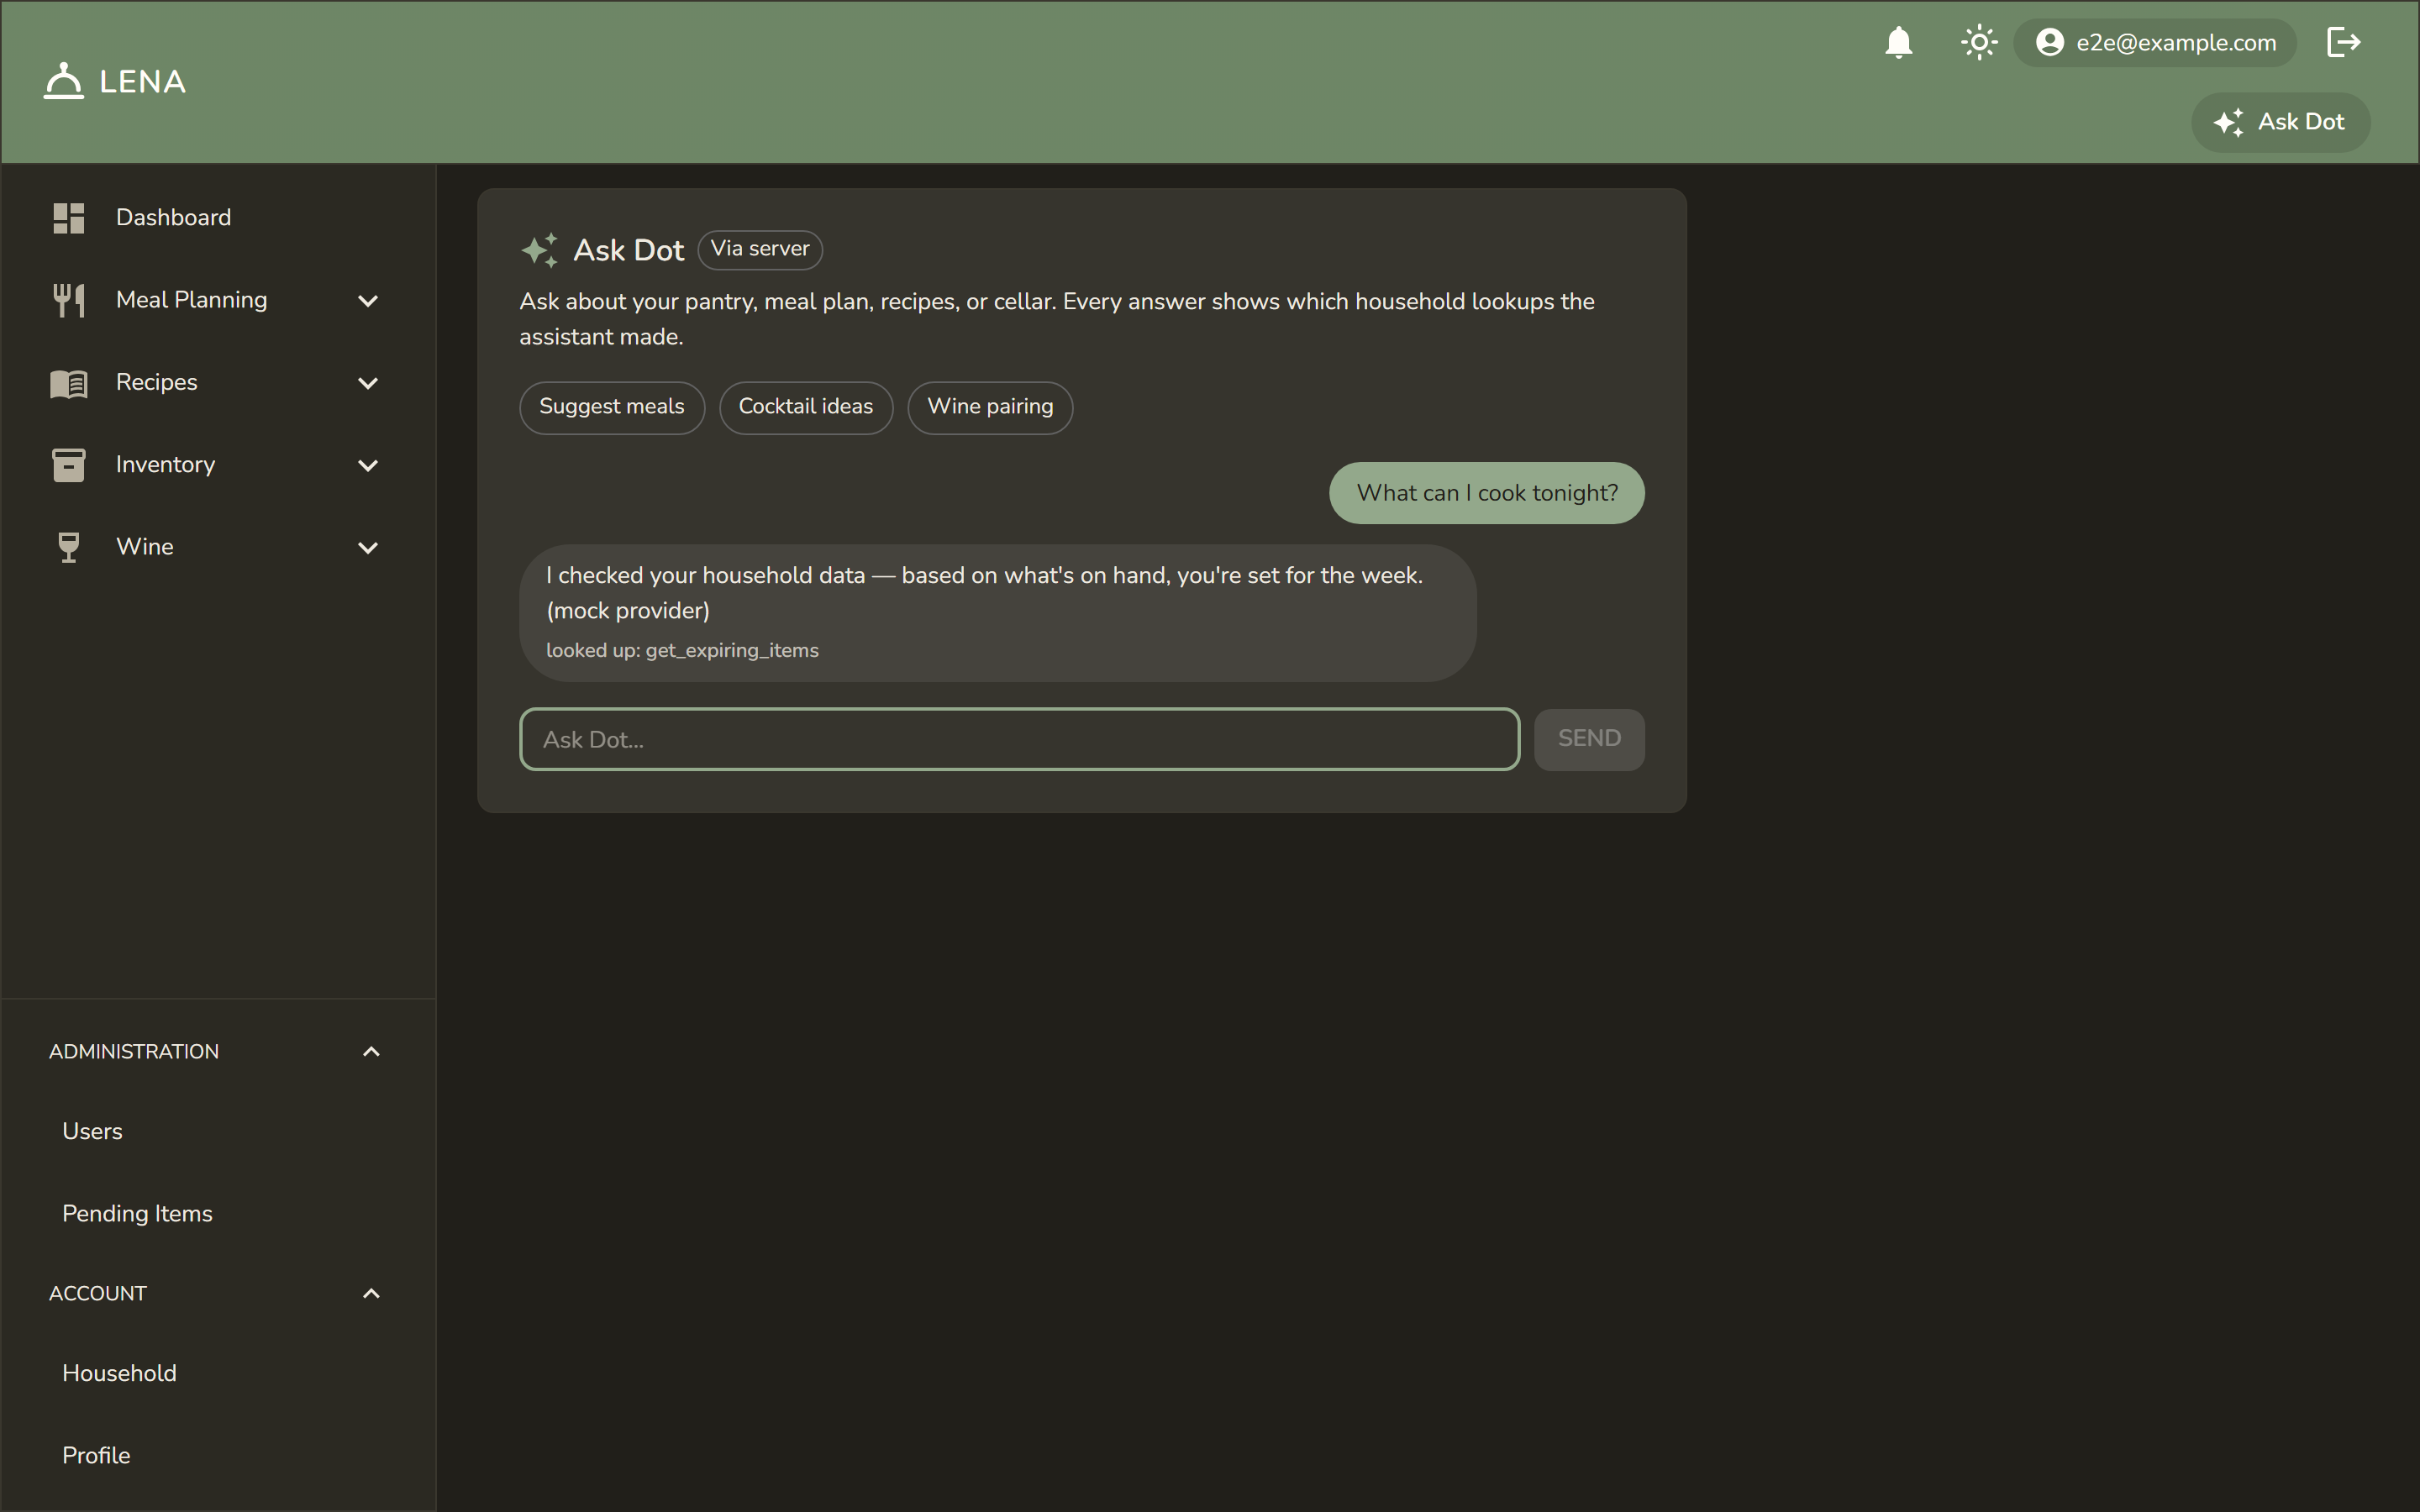Click the Wine glass icon
2420x1512 pixels.
tap(68, 547)
